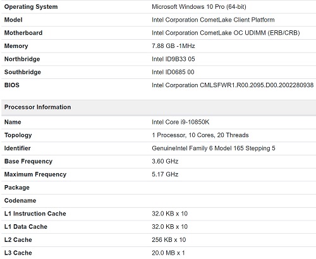Viewport: 316px width, 259px height.
Task: Select the Microsoft Windows 10 Pro value
Action: click(199, 7)
